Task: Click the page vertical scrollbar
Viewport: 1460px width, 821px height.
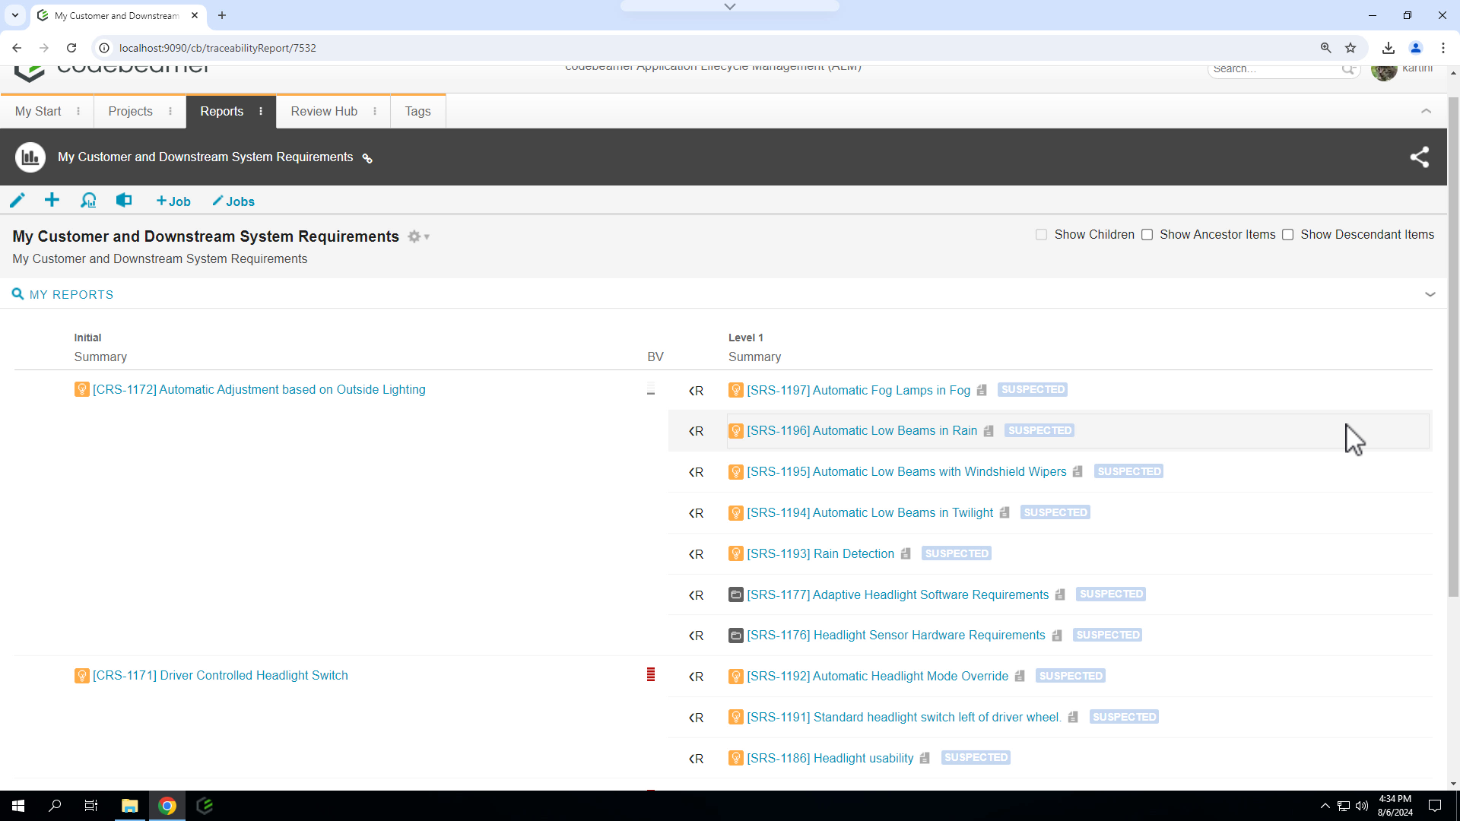Action: tap(1453, 346)
